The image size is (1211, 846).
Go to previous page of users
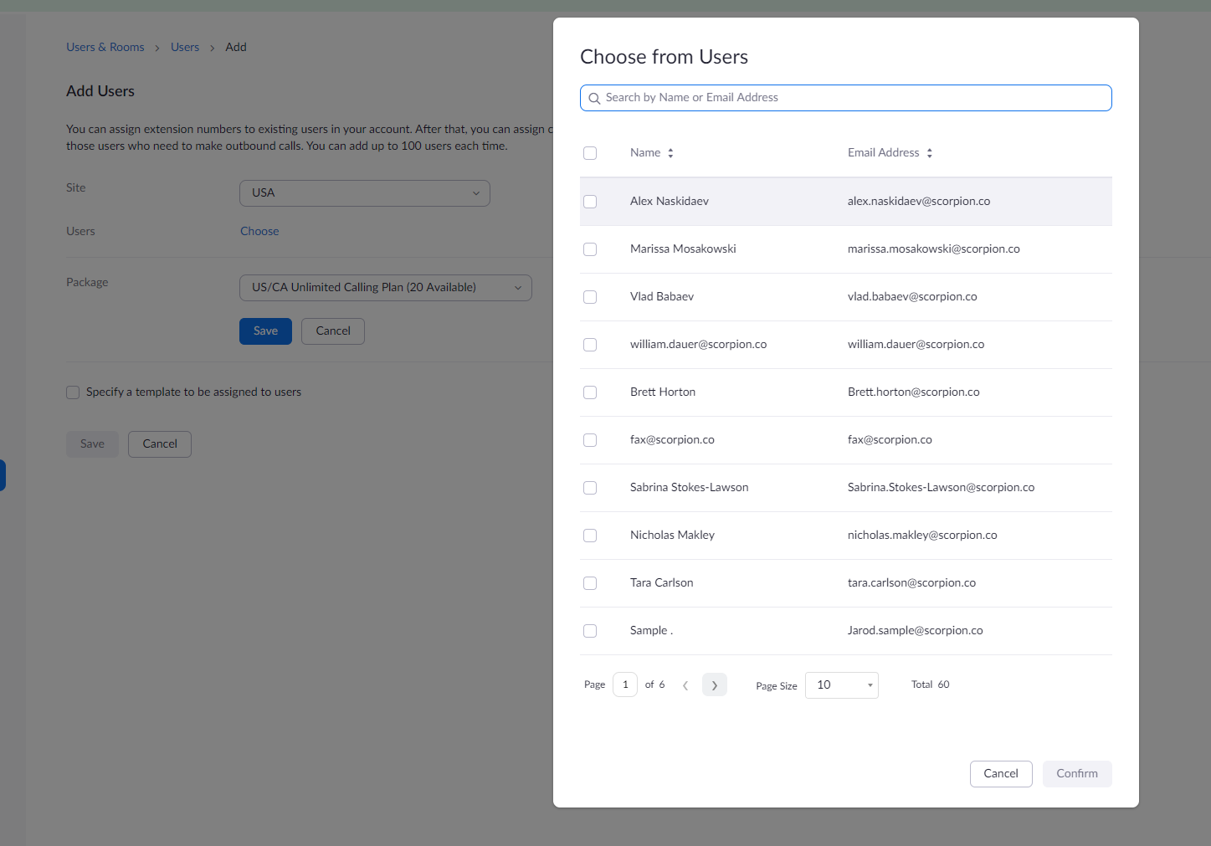[685, 685]
